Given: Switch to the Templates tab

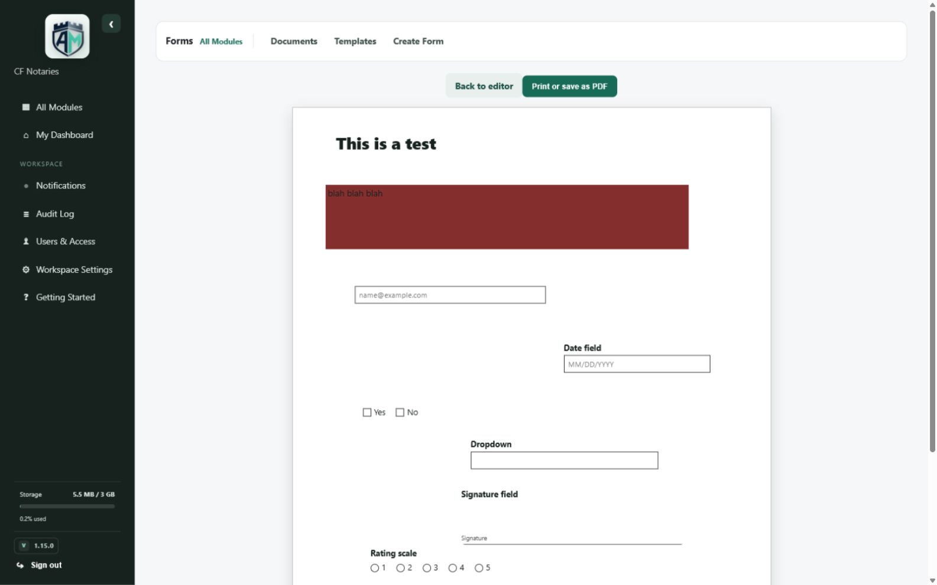Looking at the screenshot, I should (x=355, y=41).
